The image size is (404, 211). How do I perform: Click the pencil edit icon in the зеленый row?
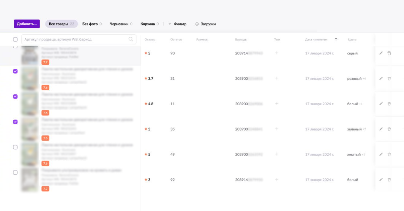click(x=381, y=129)
